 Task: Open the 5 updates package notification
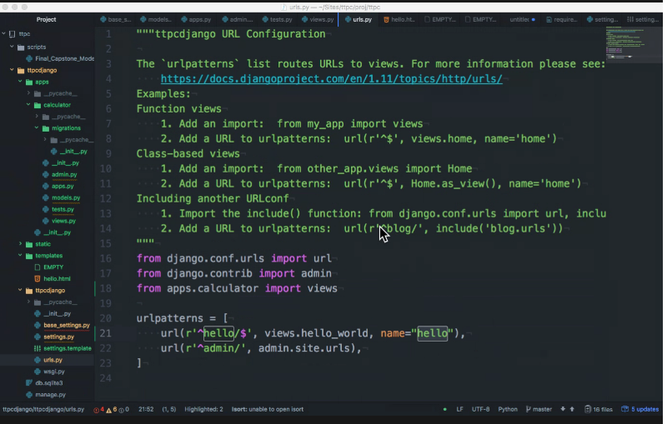click(644, 410)
